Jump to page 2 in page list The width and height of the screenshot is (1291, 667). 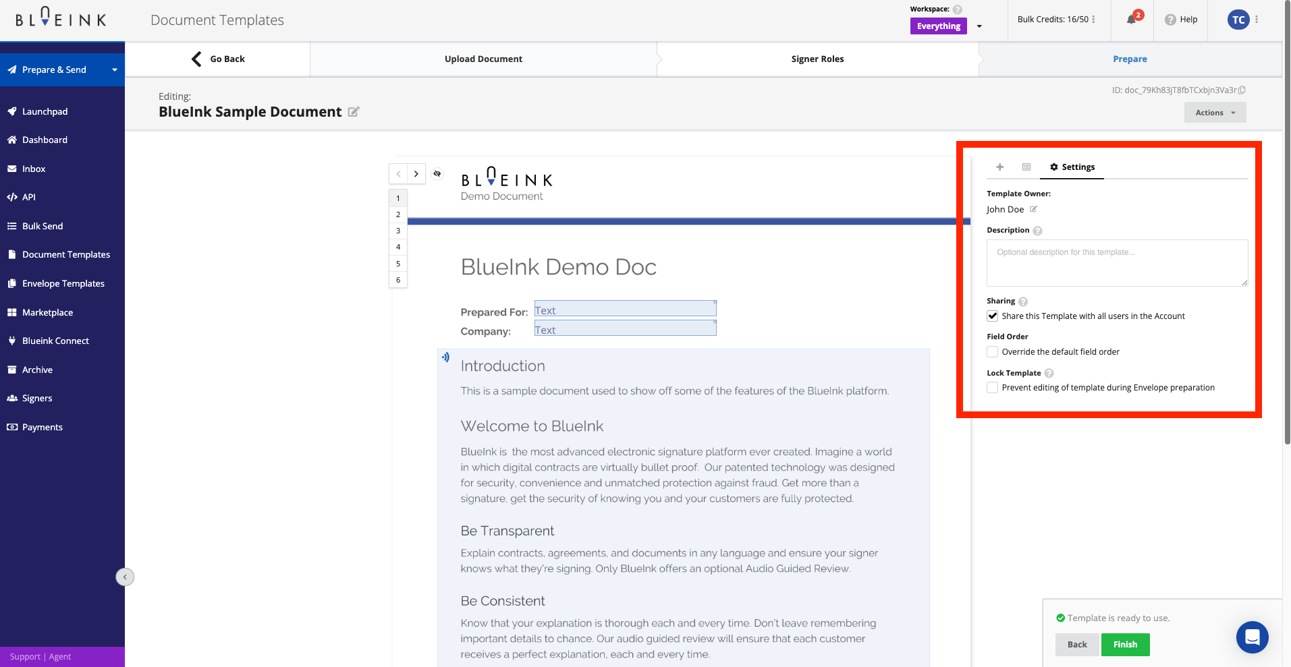point(398,214)
